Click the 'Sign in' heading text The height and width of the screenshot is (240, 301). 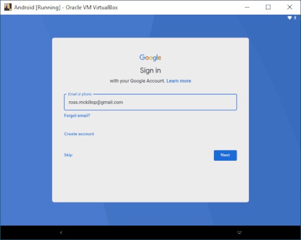pyautogui.click(x=150, y=71)
